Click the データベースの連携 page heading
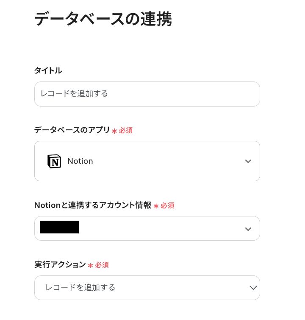The height and width of the screenshot is (320, 305). pyautogui.click(x=103, y=20)
